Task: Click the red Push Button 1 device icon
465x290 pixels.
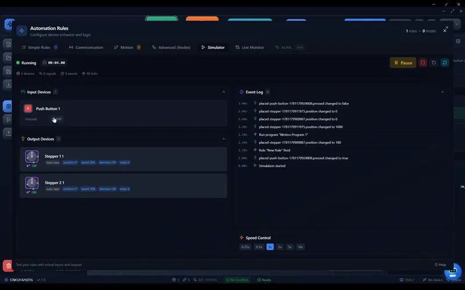Action: point(28,108)
